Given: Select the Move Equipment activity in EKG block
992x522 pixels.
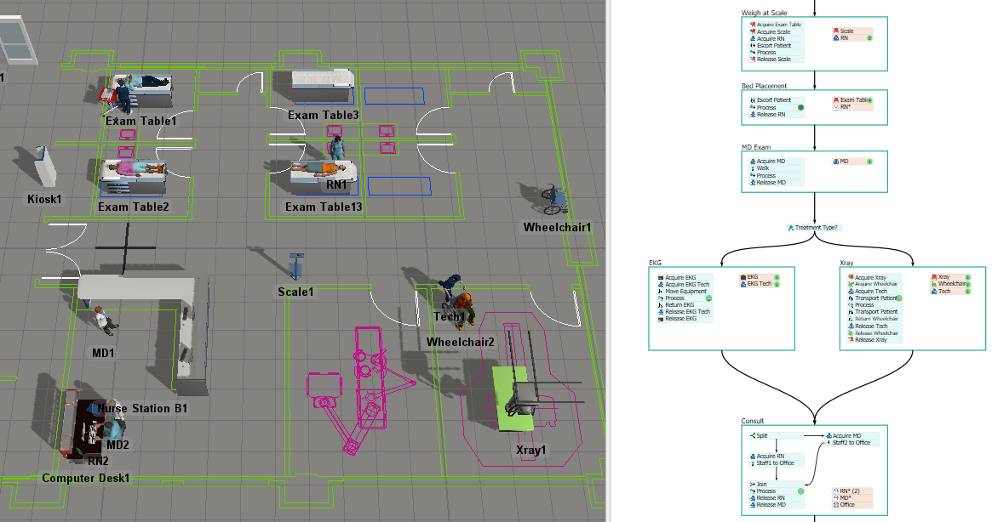Looking at the screenshot, I should [x=685, y=292].
